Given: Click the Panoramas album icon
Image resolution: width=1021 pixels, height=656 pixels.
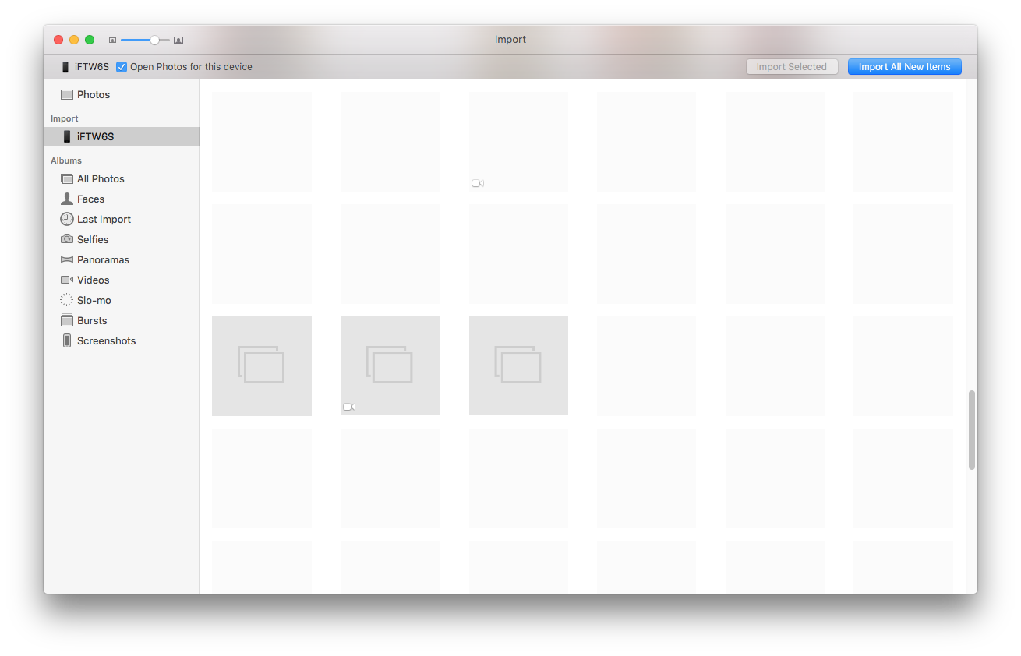Looking at the screenshot, I should (66, 259).
